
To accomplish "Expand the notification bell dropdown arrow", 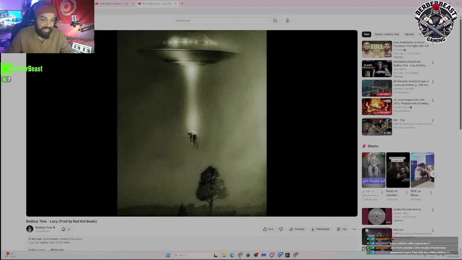I will tap(69, 229).
